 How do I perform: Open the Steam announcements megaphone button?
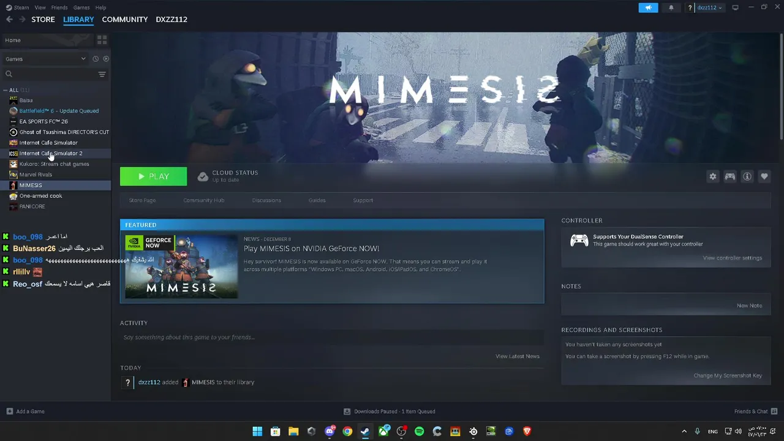pos(648,7)
